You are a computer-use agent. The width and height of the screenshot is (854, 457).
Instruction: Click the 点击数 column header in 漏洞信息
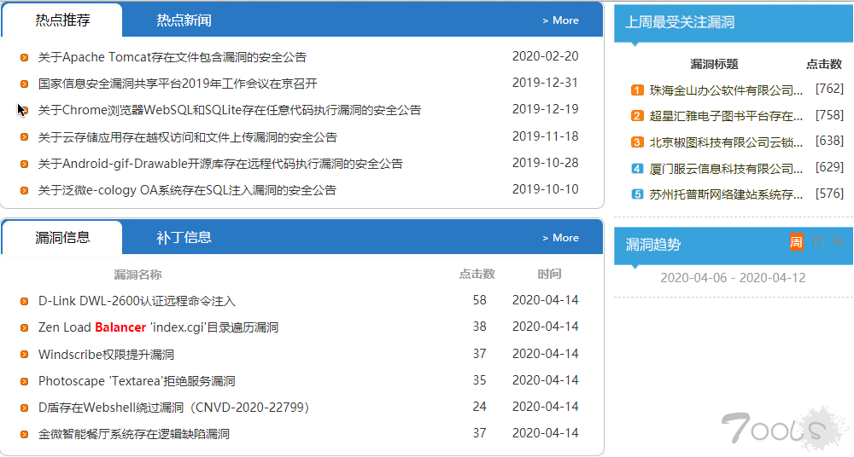pos(477,275)
